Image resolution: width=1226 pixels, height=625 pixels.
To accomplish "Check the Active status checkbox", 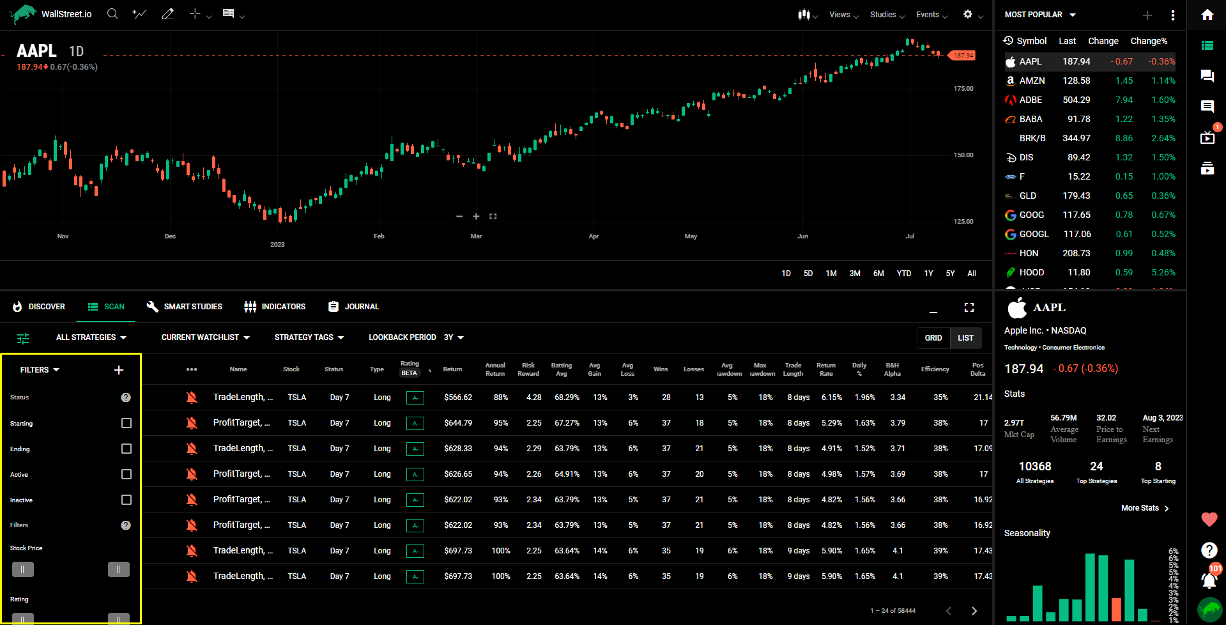I will click(126, 474).
